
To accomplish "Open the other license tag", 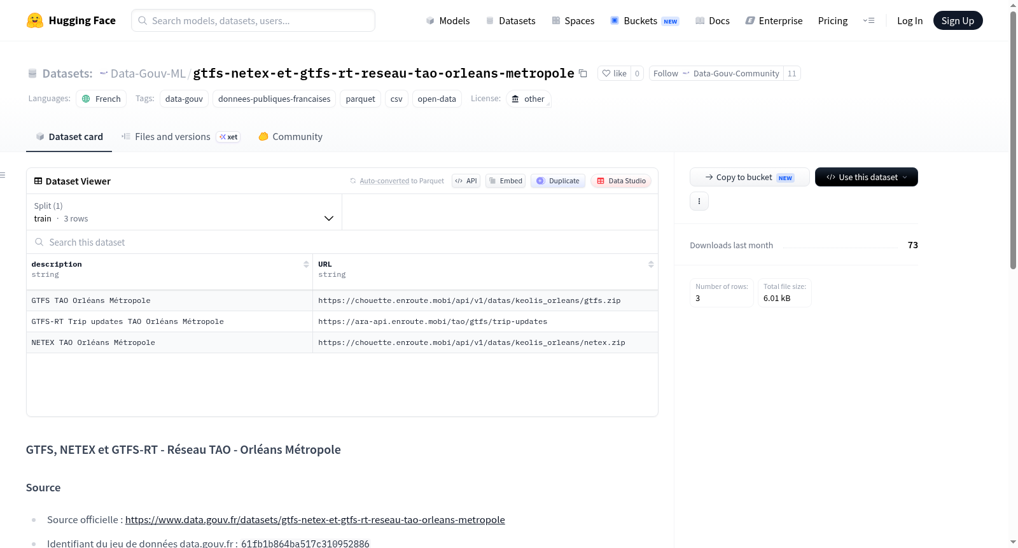I will pos(529,99).
